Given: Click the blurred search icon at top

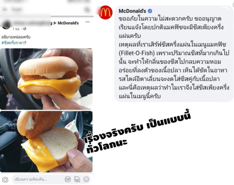Looking at the screenshot, I should 87,10.
